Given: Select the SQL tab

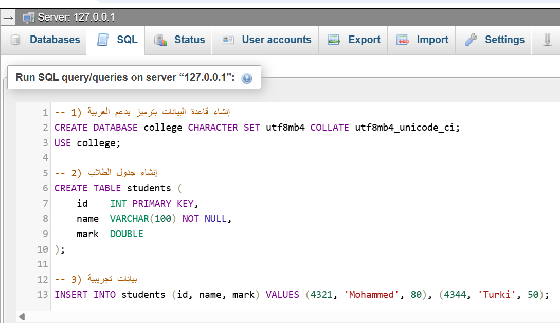Looking at the screenshot, I should 116,40.
